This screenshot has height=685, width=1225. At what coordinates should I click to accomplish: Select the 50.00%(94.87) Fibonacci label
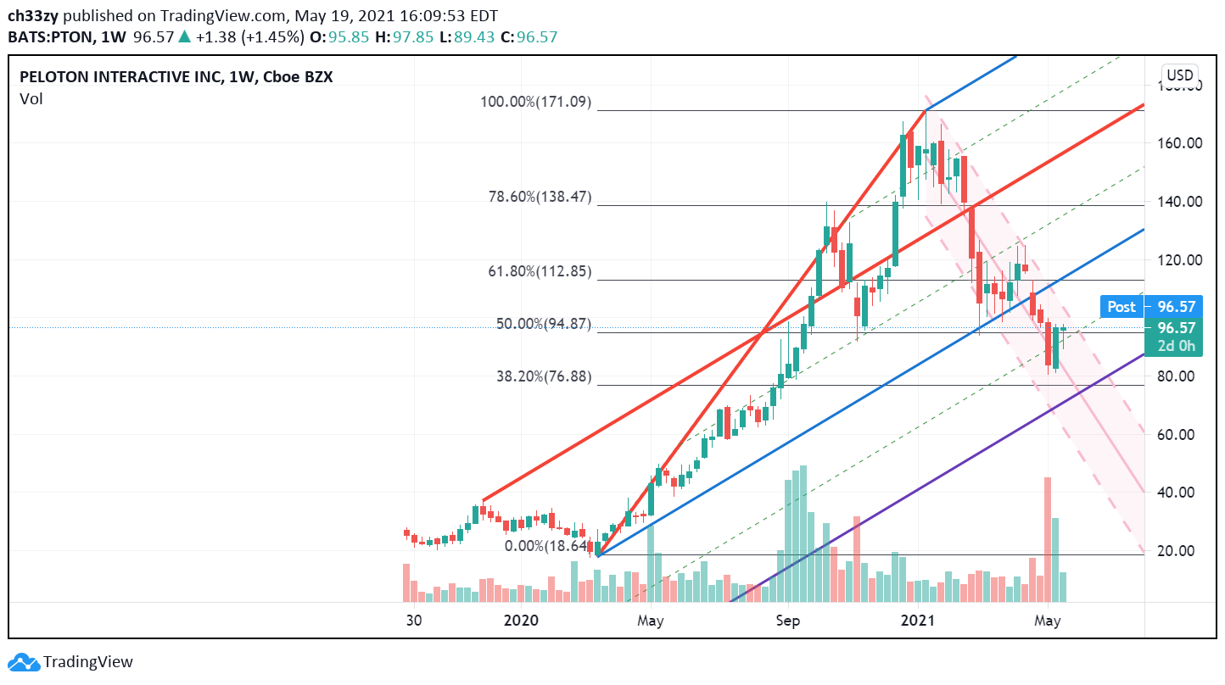click(x=544, y=324)
